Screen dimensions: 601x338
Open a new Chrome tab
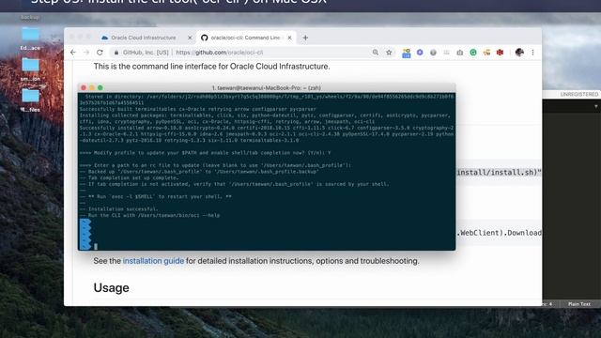(305, 38)
